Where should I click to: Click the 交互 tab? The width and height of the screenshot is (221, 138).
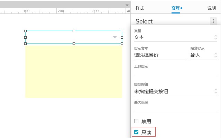coord(176,8)
